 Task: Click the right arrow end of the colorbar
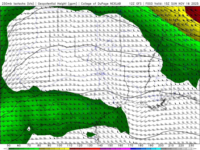(194, 149)
